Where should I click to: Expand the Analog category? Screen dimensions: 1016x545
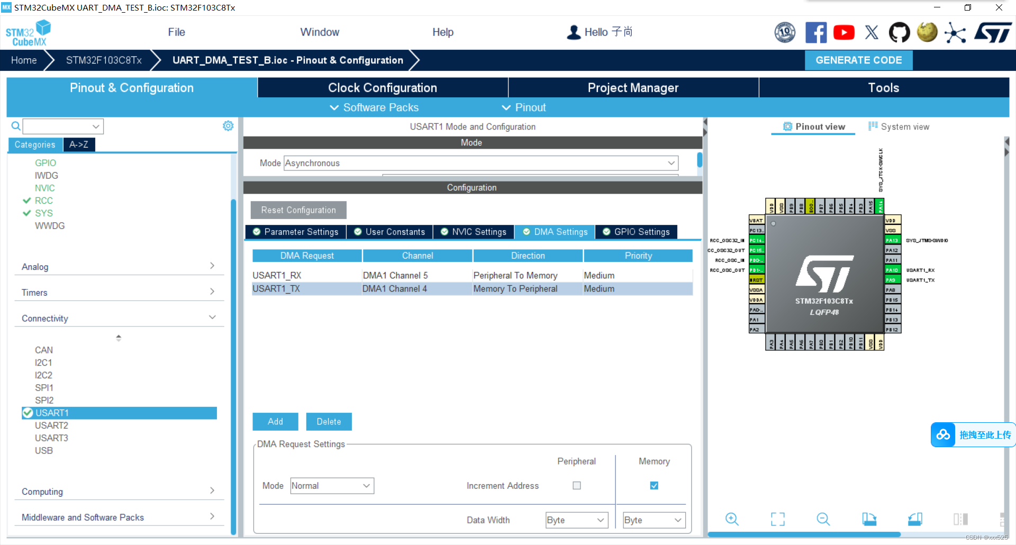(119, 266)
